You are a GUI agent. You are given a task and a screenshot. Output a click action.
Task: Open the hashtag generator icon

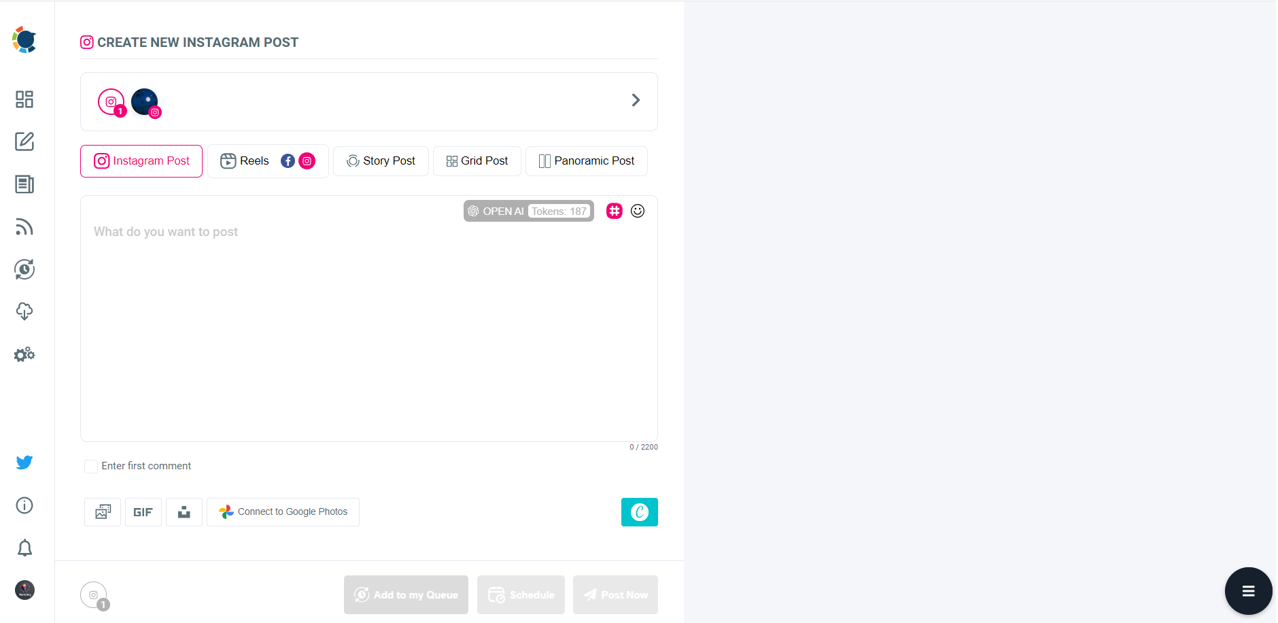[x=614, y=211]
